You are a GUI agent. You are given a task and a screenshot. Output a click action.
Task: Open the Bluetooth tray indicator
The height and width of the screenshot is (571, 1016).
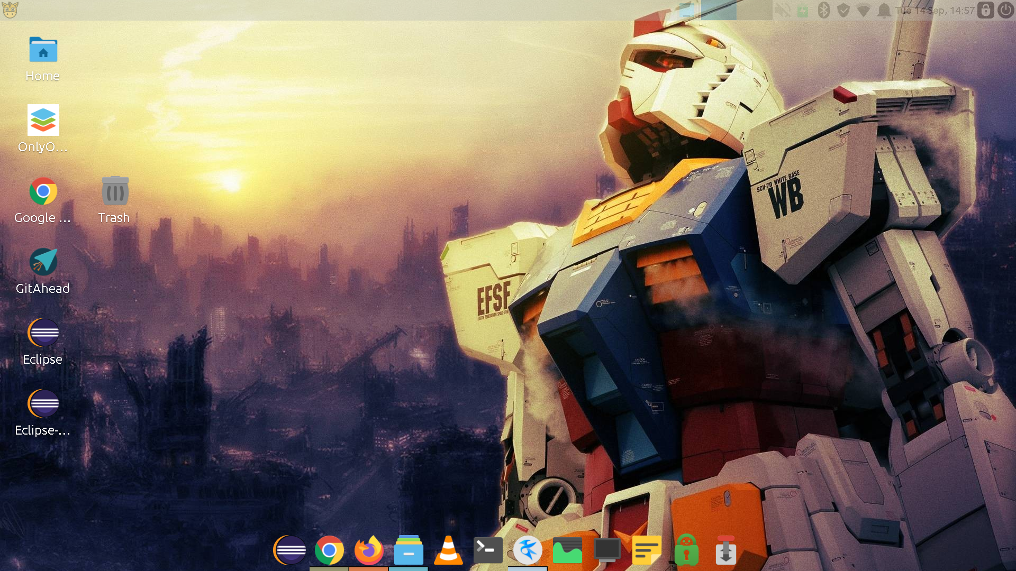click(823, 11)
